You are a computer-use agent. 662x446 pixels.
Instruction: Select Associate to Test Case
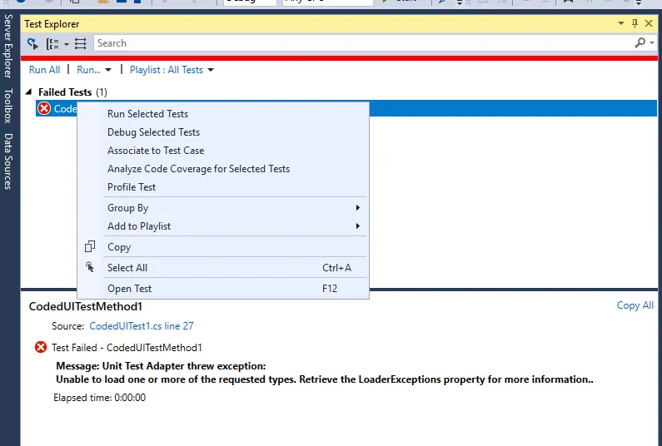[223, 151]
